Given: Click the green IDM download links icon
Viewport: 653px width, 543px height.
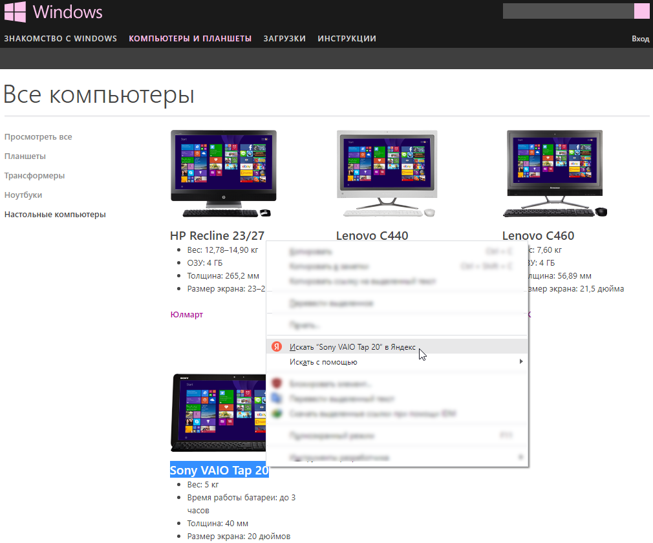Looking at the screenshot, I should [x=276, y=414].
